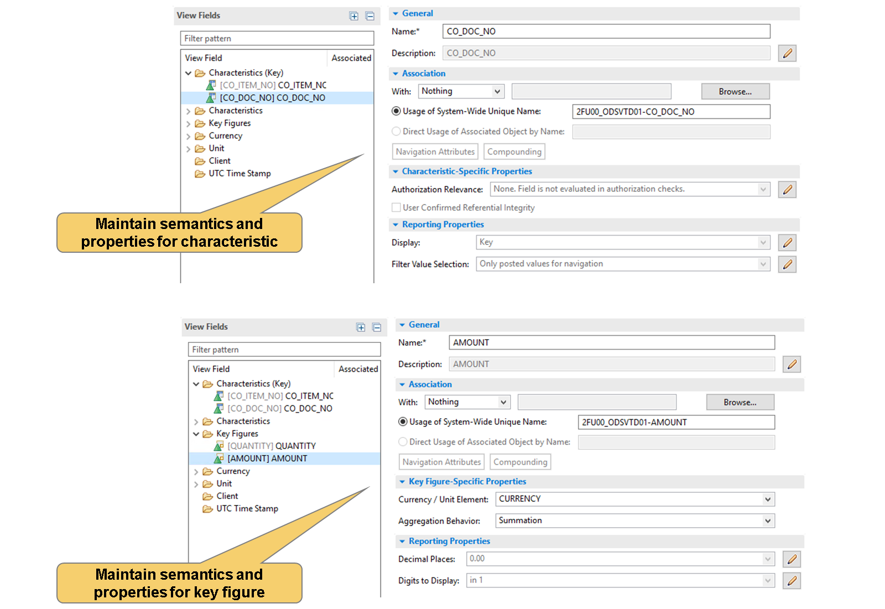This screenshot has height=609, width=885.
Task: Click Name field containing CO_DOC_NO
Action: pyautogui.click(x=606, y=32)
